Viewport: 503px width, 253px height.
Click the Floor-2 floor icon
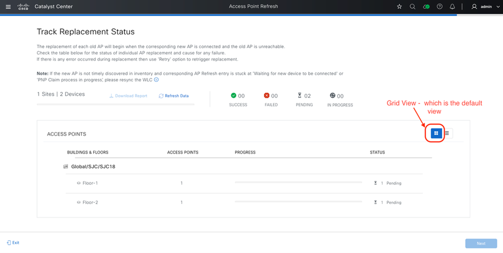pos(79,202)
